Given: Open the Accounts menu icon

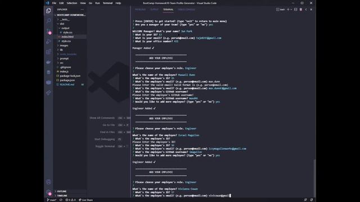Looking at the screenshot, I should (48, 182).
